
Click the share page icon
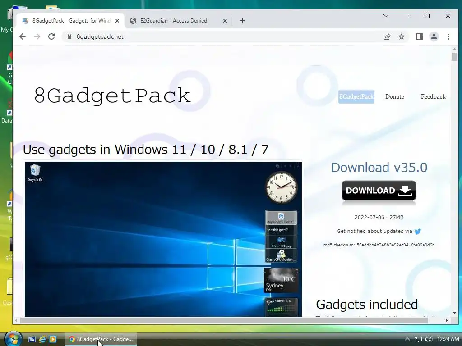click(387, 36)
